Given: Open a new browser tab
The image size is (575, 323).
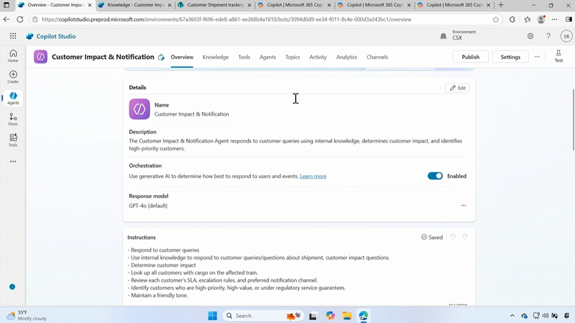Looking at the screenshot, I should pyautogui.click(x=501, y=5).
